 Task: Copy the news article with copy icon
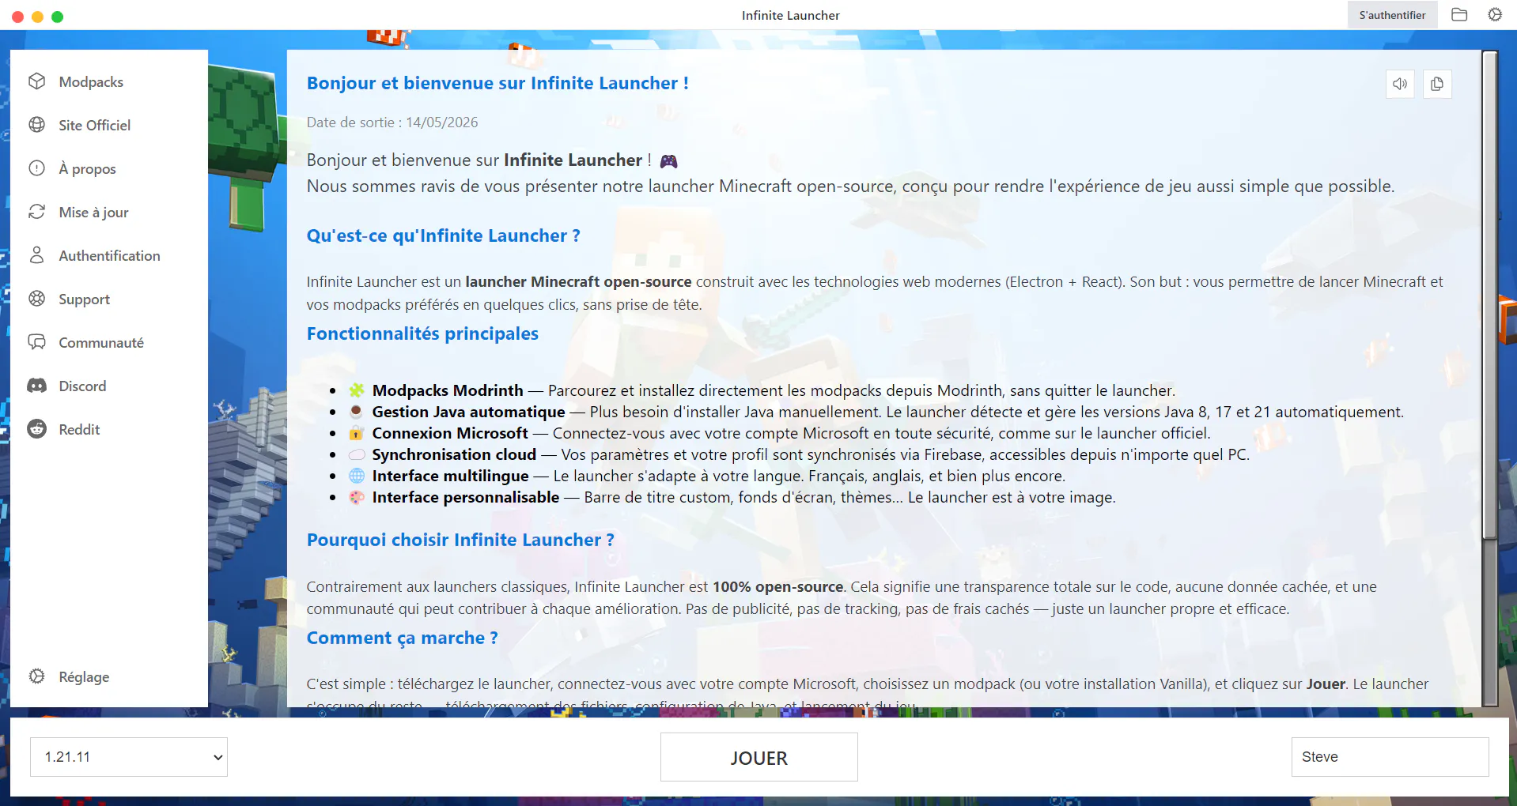1437,84
